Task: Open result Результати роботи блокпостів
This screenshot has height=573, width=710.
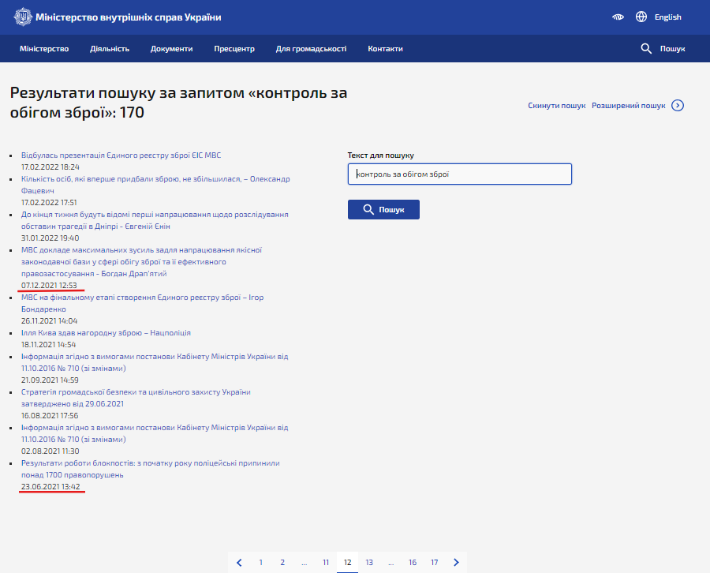Action: point(151,469)
